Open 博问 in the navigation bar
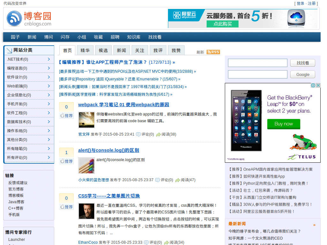This screenshot has width=327, height=245. 49,37
